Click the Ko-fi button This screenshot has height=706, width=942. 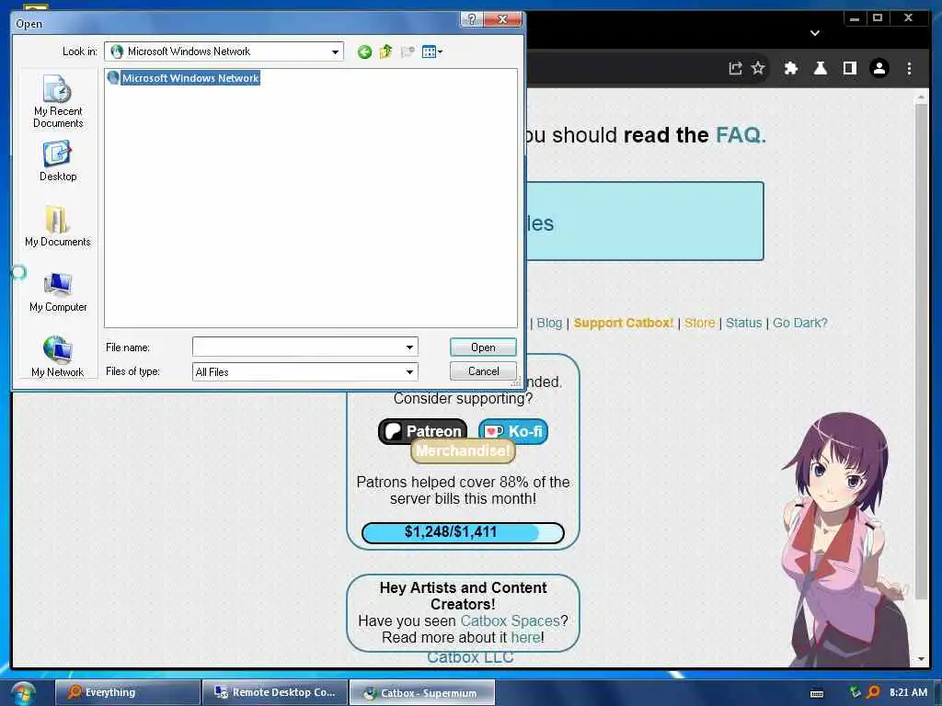[x=513, y=431]
